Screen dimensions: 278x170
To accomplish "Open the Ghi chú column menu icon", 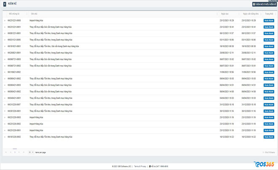I will pyautogui.click(x=217, y=14).
